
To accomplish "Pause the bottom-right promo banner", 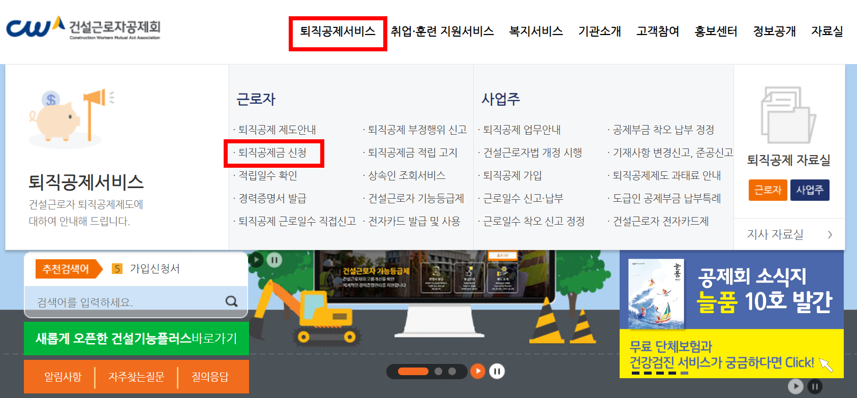I will click(815, 387).
